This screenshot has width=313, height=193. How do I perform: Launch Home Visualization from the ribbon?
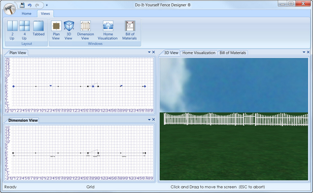click(x=108, y=30)
